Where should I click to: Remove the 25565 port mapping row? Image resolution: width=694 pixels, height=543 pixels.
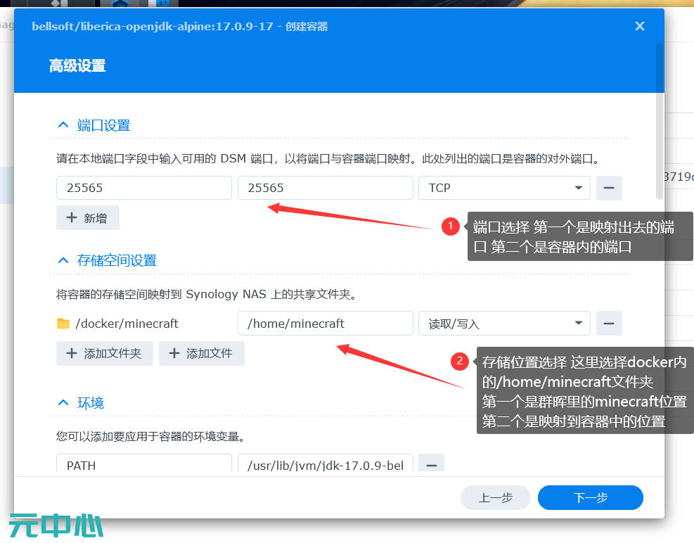click(609, 188)
